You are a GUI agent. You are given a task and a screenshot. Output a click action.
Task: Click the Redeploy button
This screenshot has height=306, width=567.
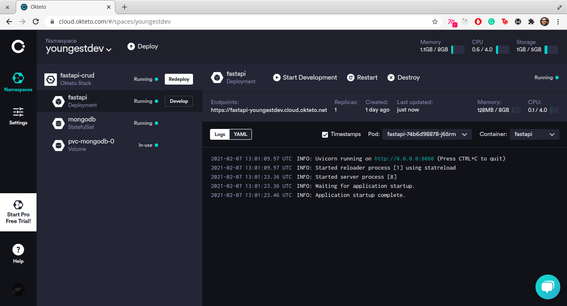click(179, 79)
